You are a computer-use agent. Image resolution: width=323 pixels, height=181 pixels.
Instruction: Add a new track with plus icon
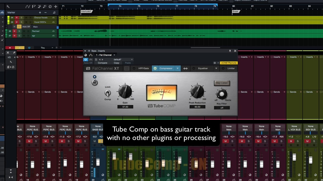point(56,7)
